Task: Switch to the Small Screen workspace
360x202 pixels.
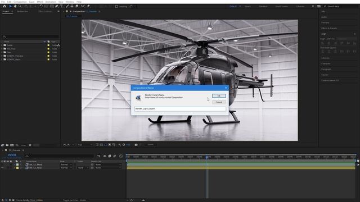Action: [281, 6]
